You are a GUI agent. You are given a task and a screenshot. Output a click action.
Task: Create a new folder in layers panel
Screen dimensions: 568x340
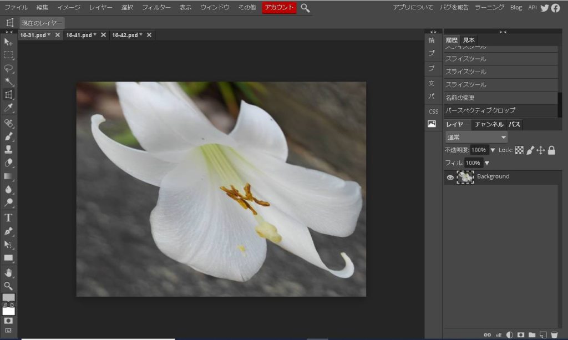[532, 335]
